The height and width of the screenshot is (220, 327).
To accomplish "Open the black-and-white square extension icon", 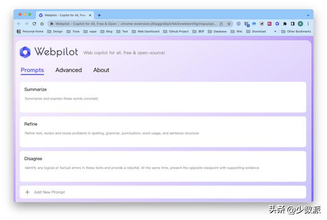I will [262, 24].
